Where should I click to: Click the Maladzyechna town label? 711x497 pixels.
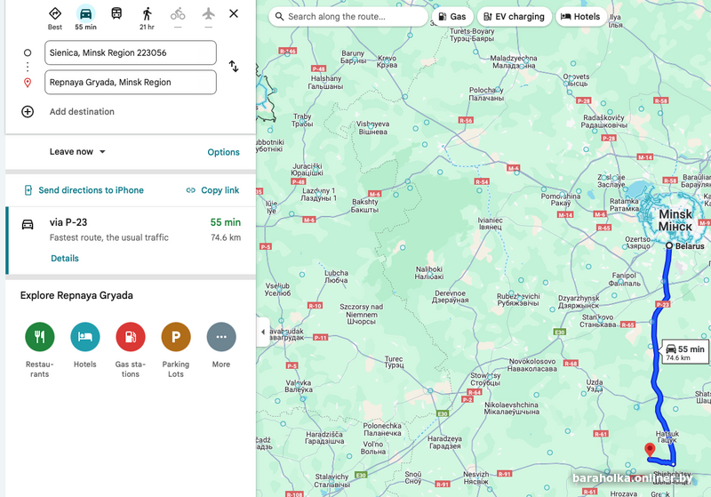click(x=514, y=61)
